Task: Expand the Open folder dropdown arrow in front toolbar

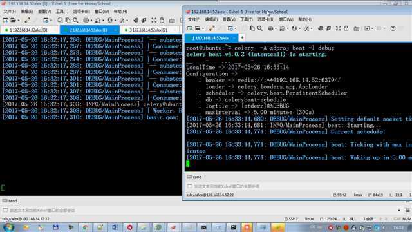Action: 203,28
